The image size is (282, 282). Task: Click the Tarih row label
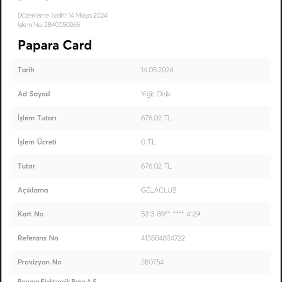[x=26, y=70]
